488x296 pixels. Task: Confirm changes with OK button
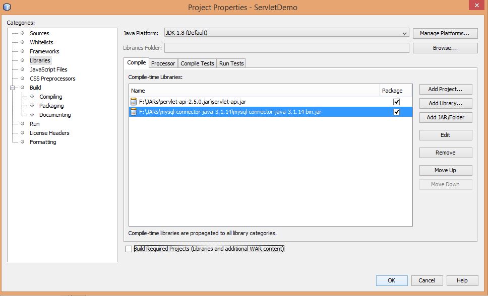coord(391,280)
